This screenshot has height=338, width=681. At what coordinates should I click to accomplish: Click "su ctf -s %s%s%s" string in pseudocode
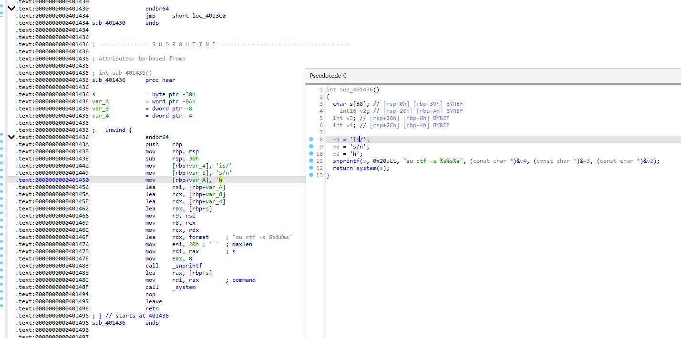point(433,161)
